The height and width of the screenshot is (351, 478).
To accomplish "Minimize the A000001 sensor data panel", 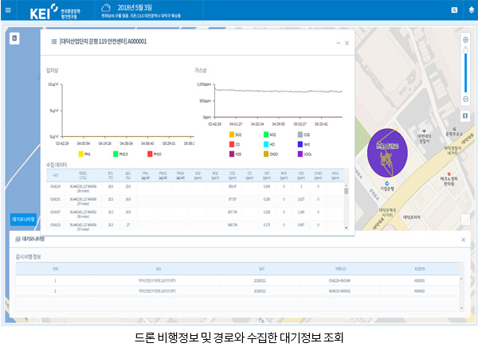I will (x=336, y=43).
